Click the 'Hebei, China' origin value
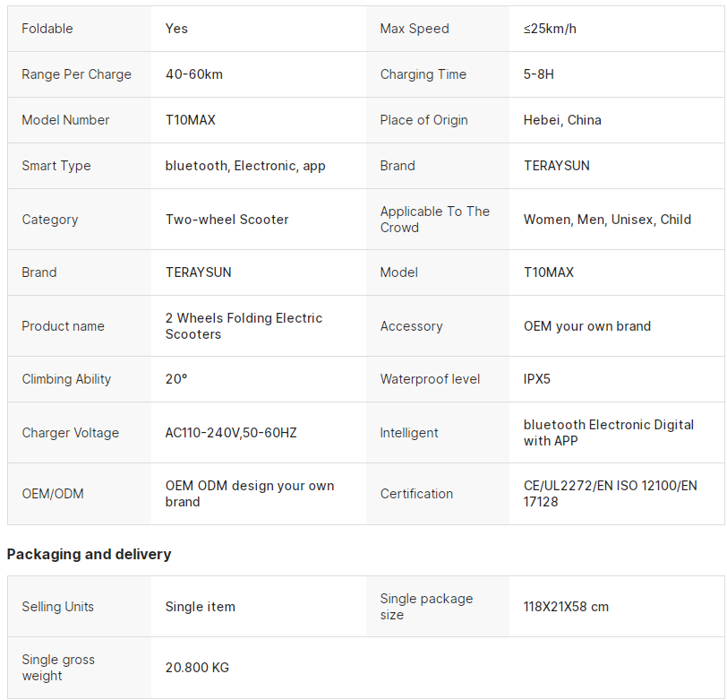Screen dimensions: 727x700 562,120
